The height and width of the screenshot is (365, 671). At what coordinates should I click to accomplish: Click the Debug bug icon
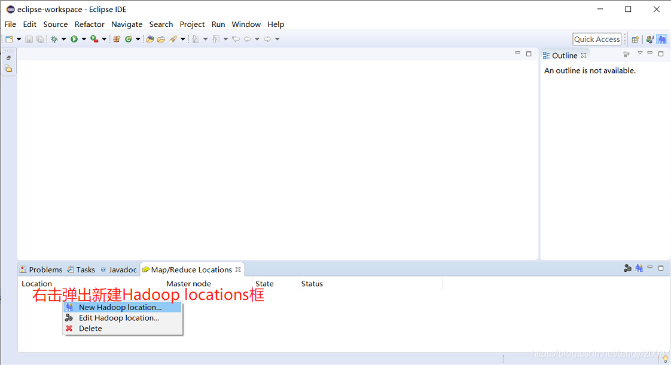coord(54,39)
